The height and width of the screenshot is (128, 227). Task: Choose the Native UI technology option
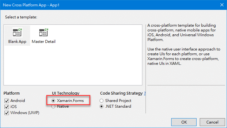pos(53,106)
